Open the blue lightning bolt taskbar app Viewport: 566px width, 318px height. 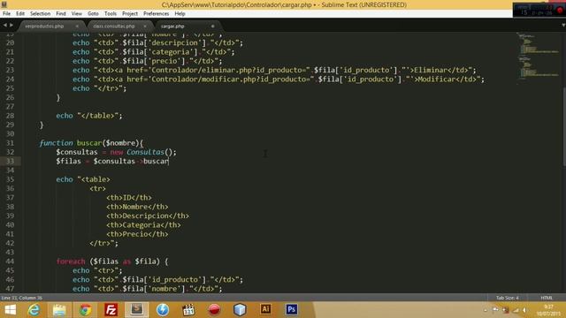click(163, 310)
